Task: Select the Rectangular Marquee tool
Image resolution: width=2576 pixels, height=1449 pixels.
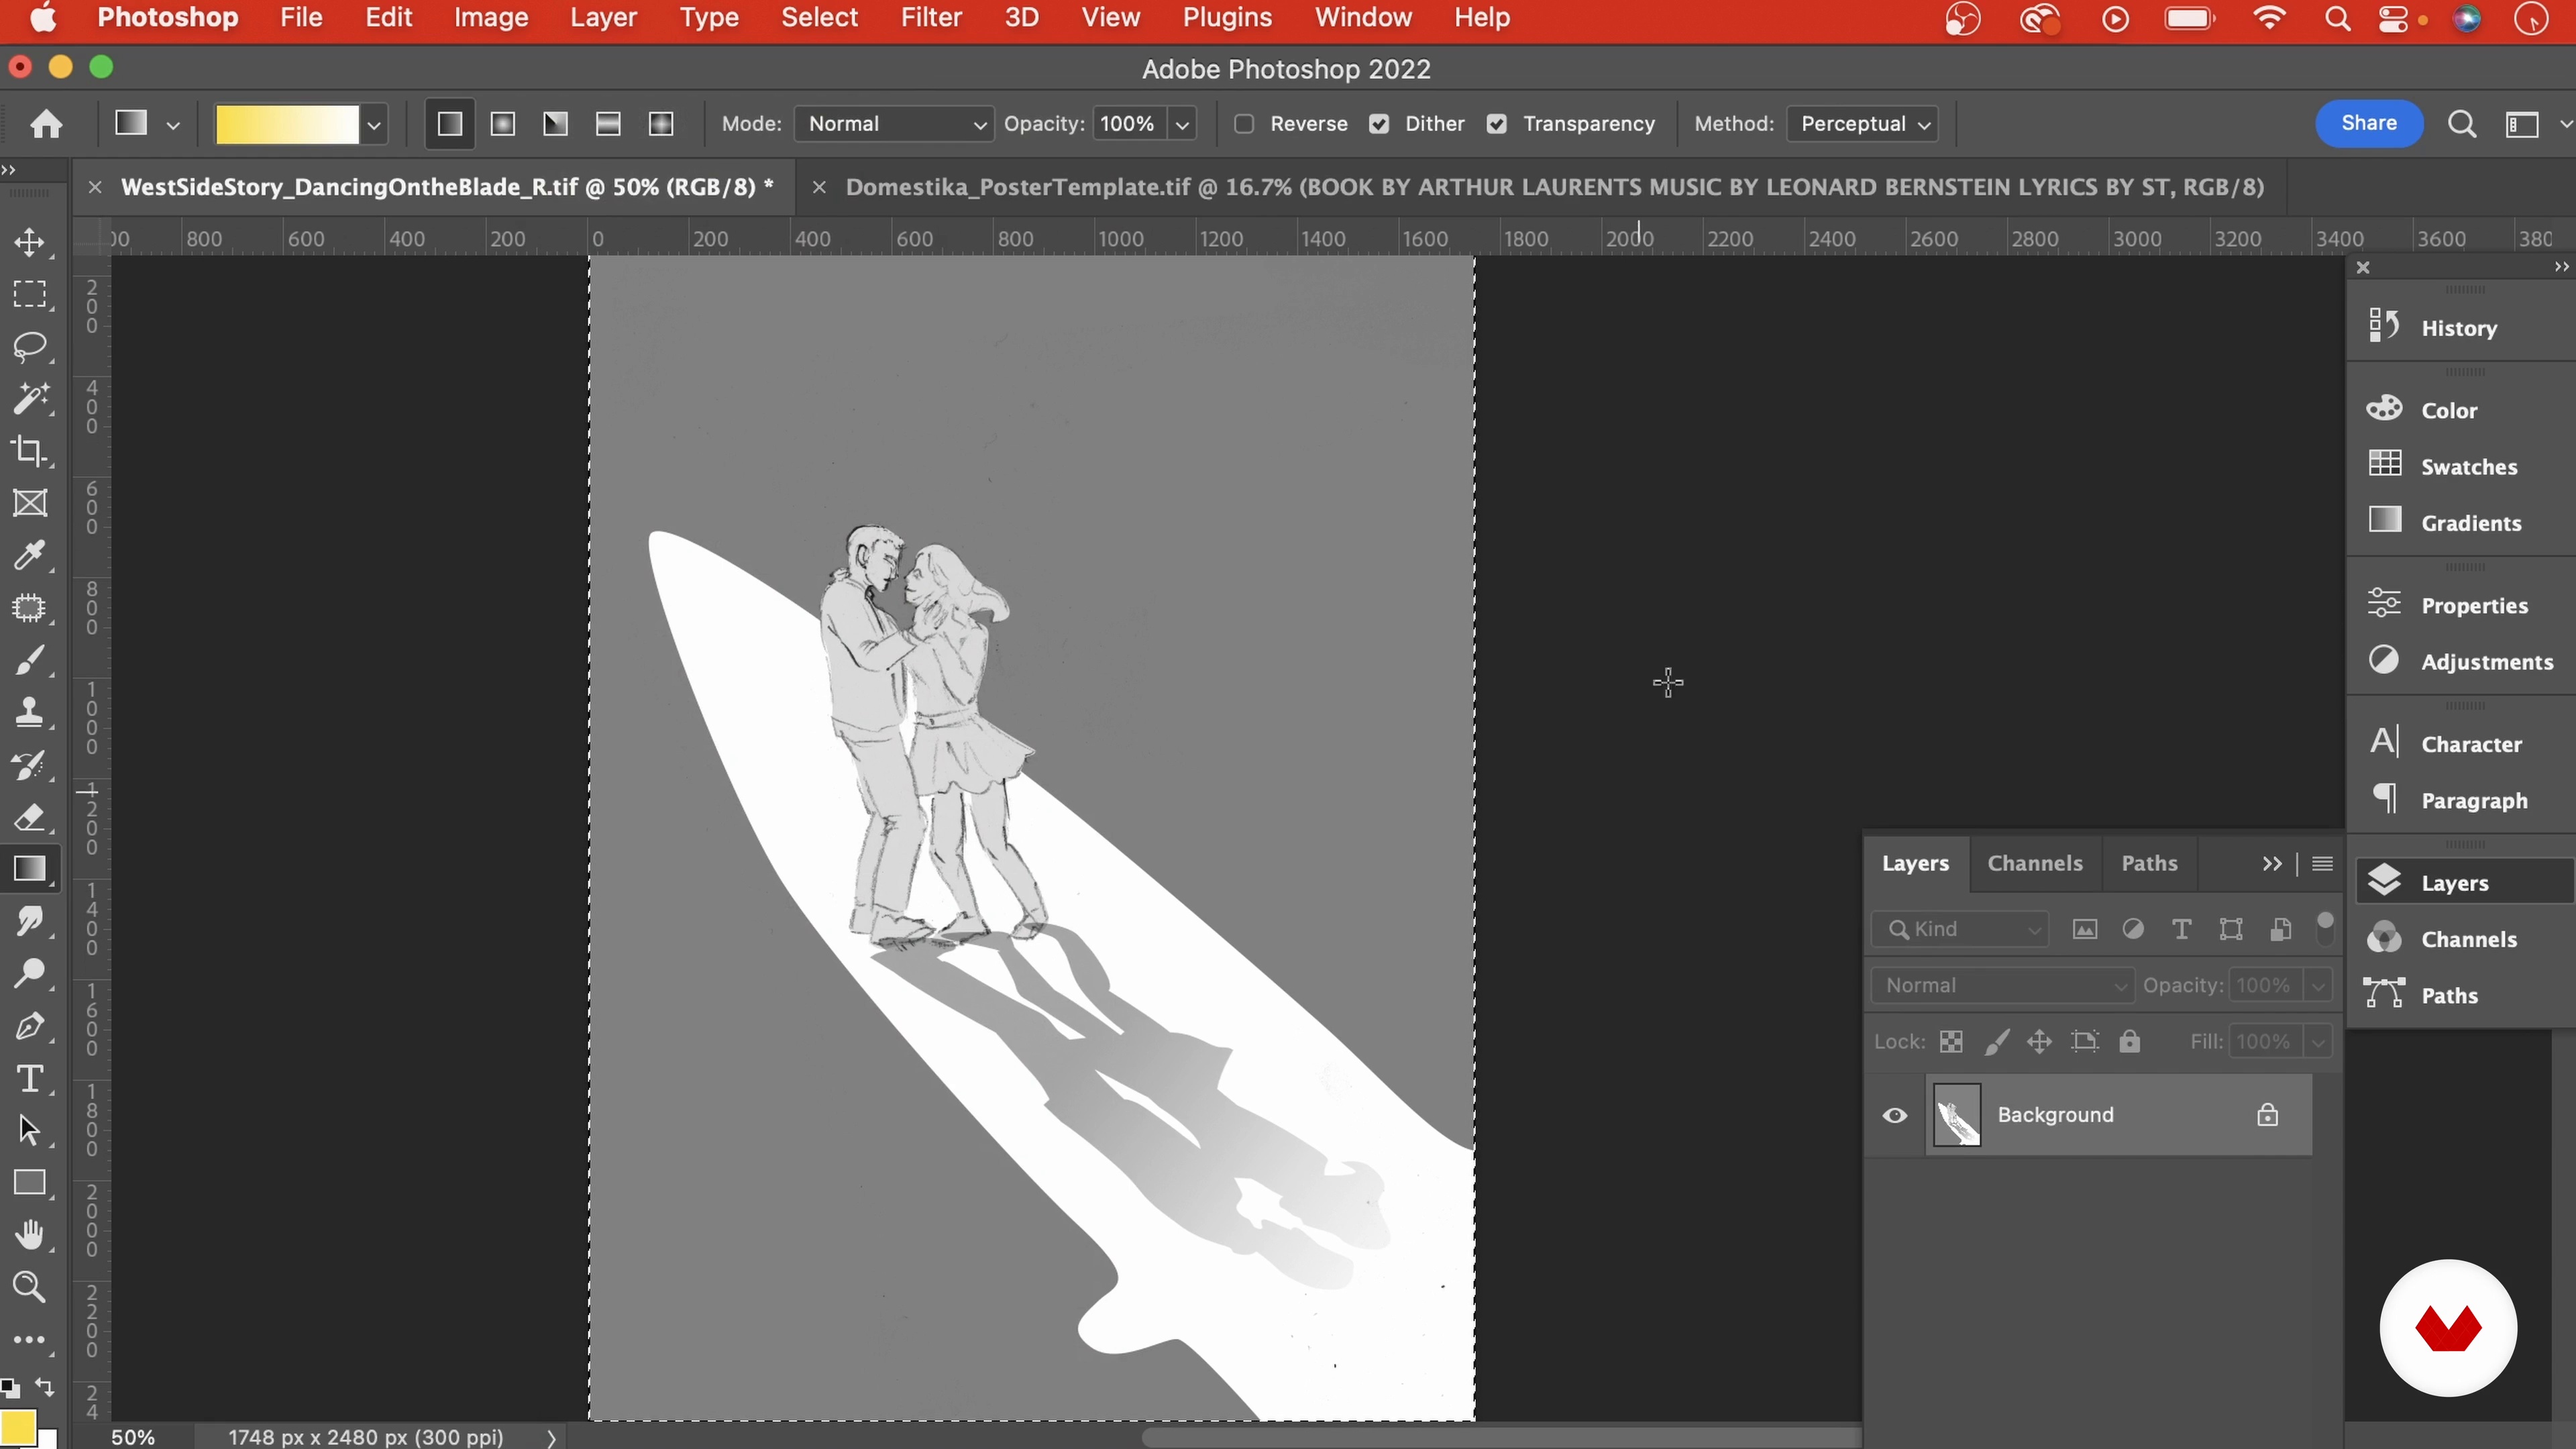Action: point(29,294)
